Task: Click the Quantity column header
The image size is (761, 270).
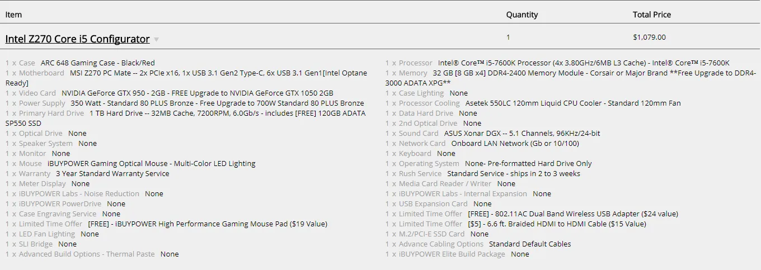Action: point(522,15)
